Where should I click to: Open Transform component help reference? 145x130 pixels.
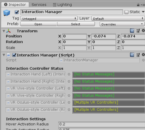132,31
